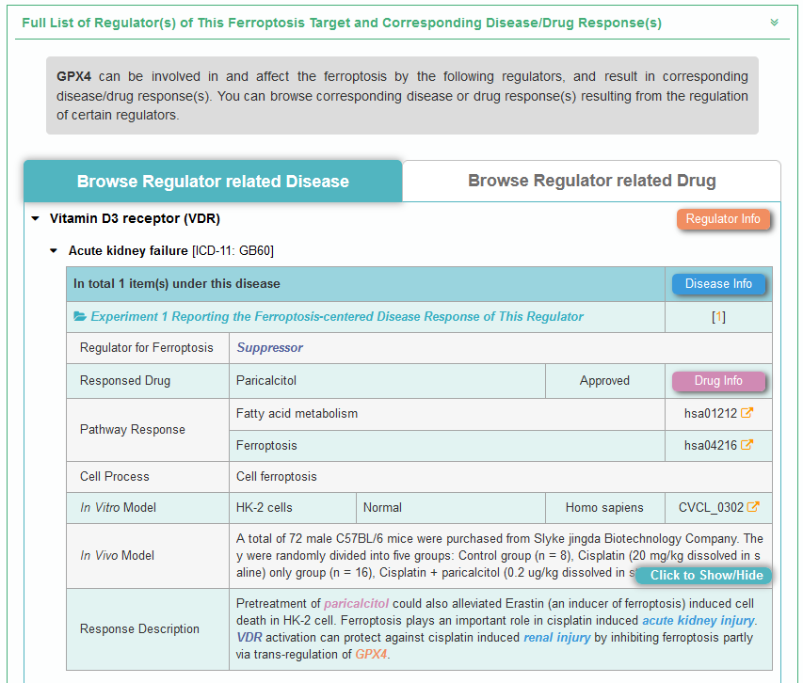Collapse the Vitamin D3 receptor (VDR) entry
This screenshot has width=803, height=683.
(36, 218)
